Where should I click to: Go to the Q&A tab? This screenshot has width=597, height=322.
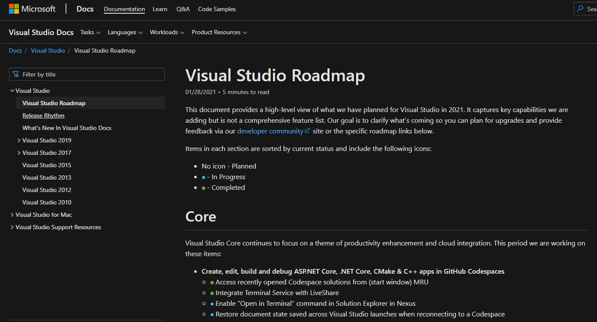click(x=183, y=9)
